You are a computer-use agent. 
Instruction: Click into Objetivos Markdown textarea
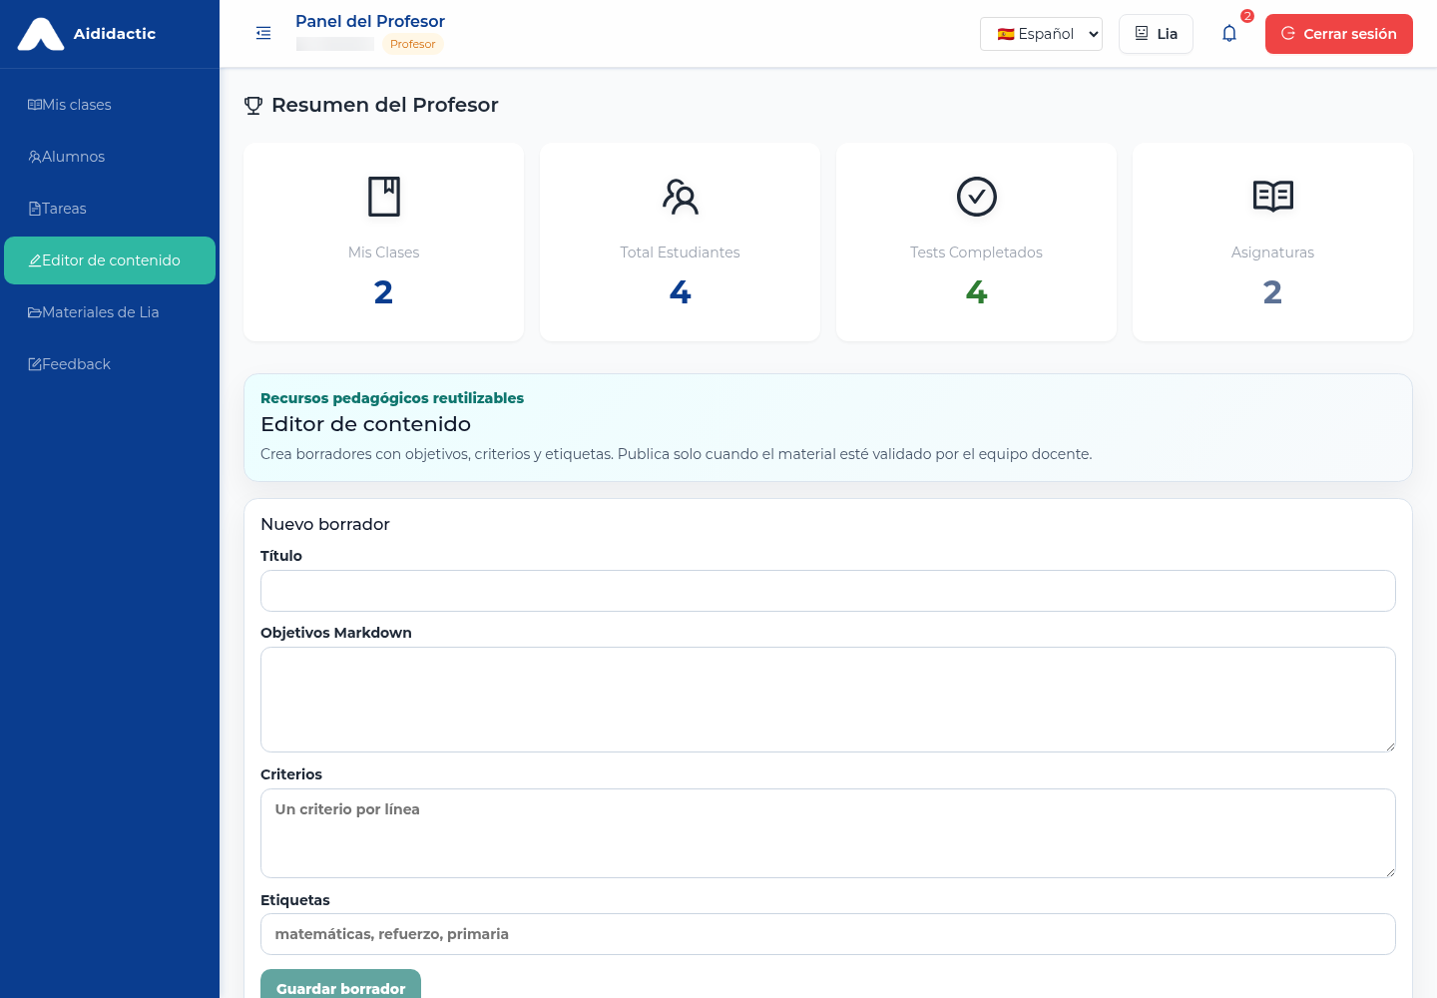click(828, 700)
